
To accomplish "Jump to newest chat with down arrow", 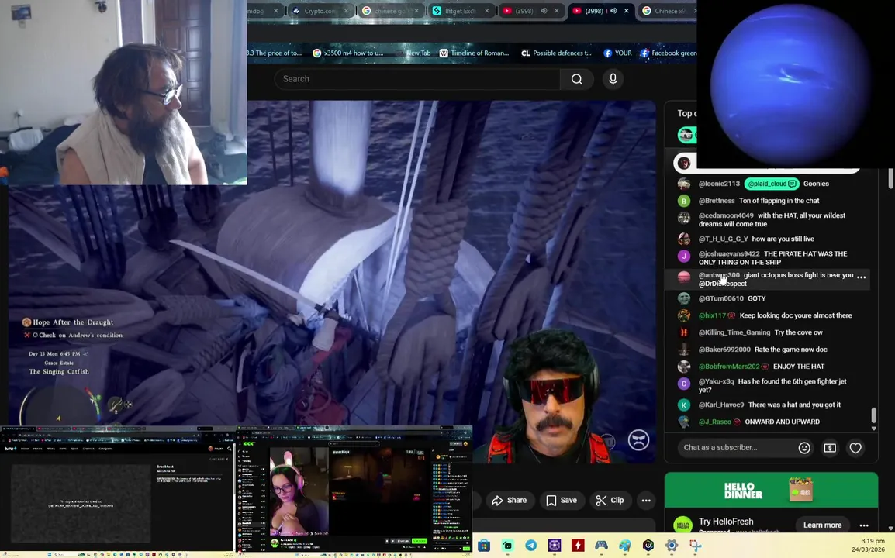I will pos(873,429).
